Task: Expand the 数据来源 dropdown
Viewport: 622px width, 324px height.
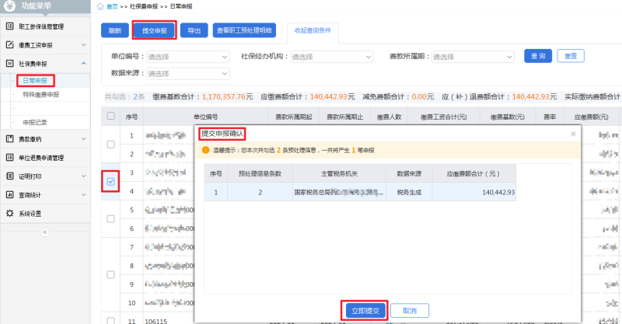Action: (x=187, y=73)
